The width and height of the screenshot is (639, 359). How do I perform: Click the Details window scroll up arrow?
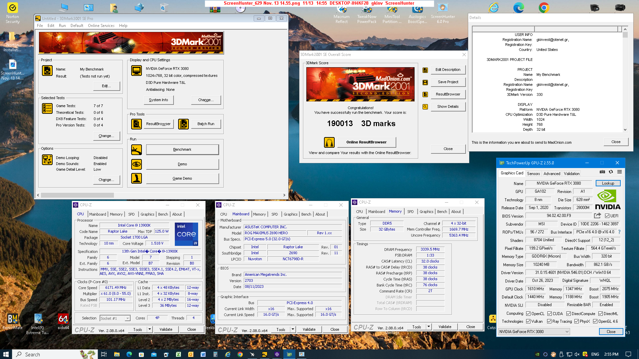[625, 29]
